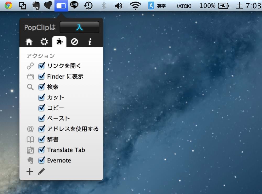Open LINE from the menu bar
Screen dimensions: 262x194
tap(74, 5)
